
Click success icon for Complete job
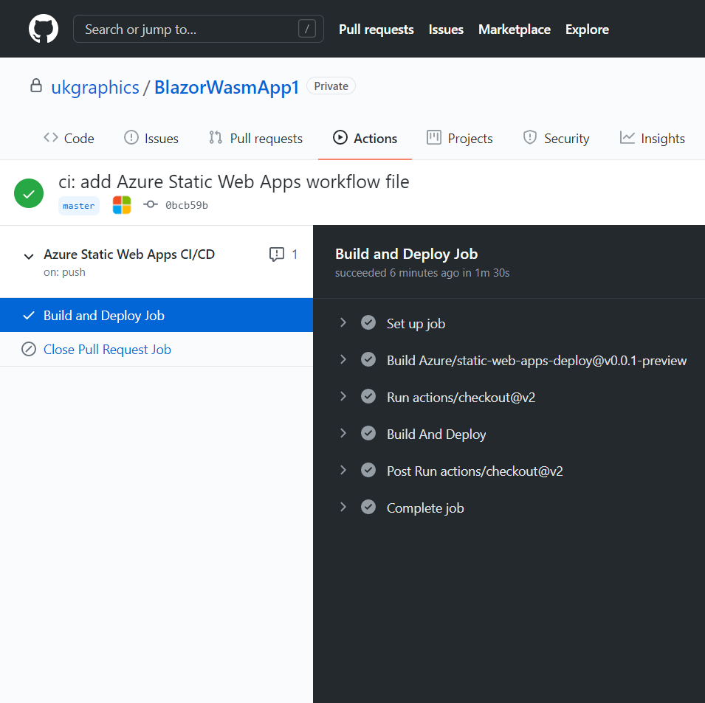(368, 507)
